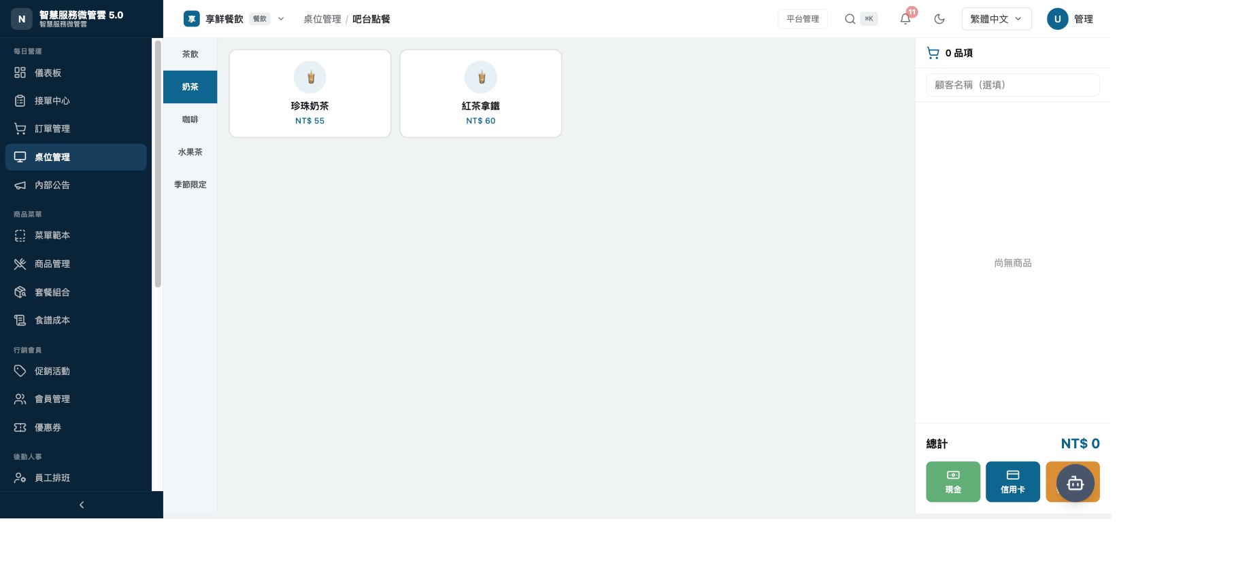Click the 平台管理 button
This screenshot has height=576, width=1234.
click(x=803, y=19)
